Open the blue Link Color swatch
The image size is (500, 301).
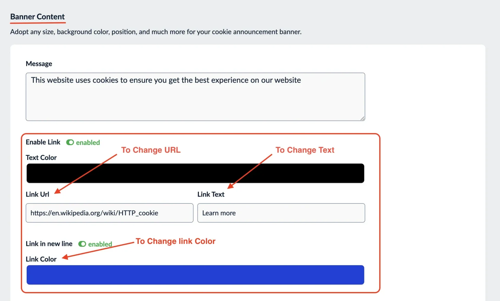195,275
